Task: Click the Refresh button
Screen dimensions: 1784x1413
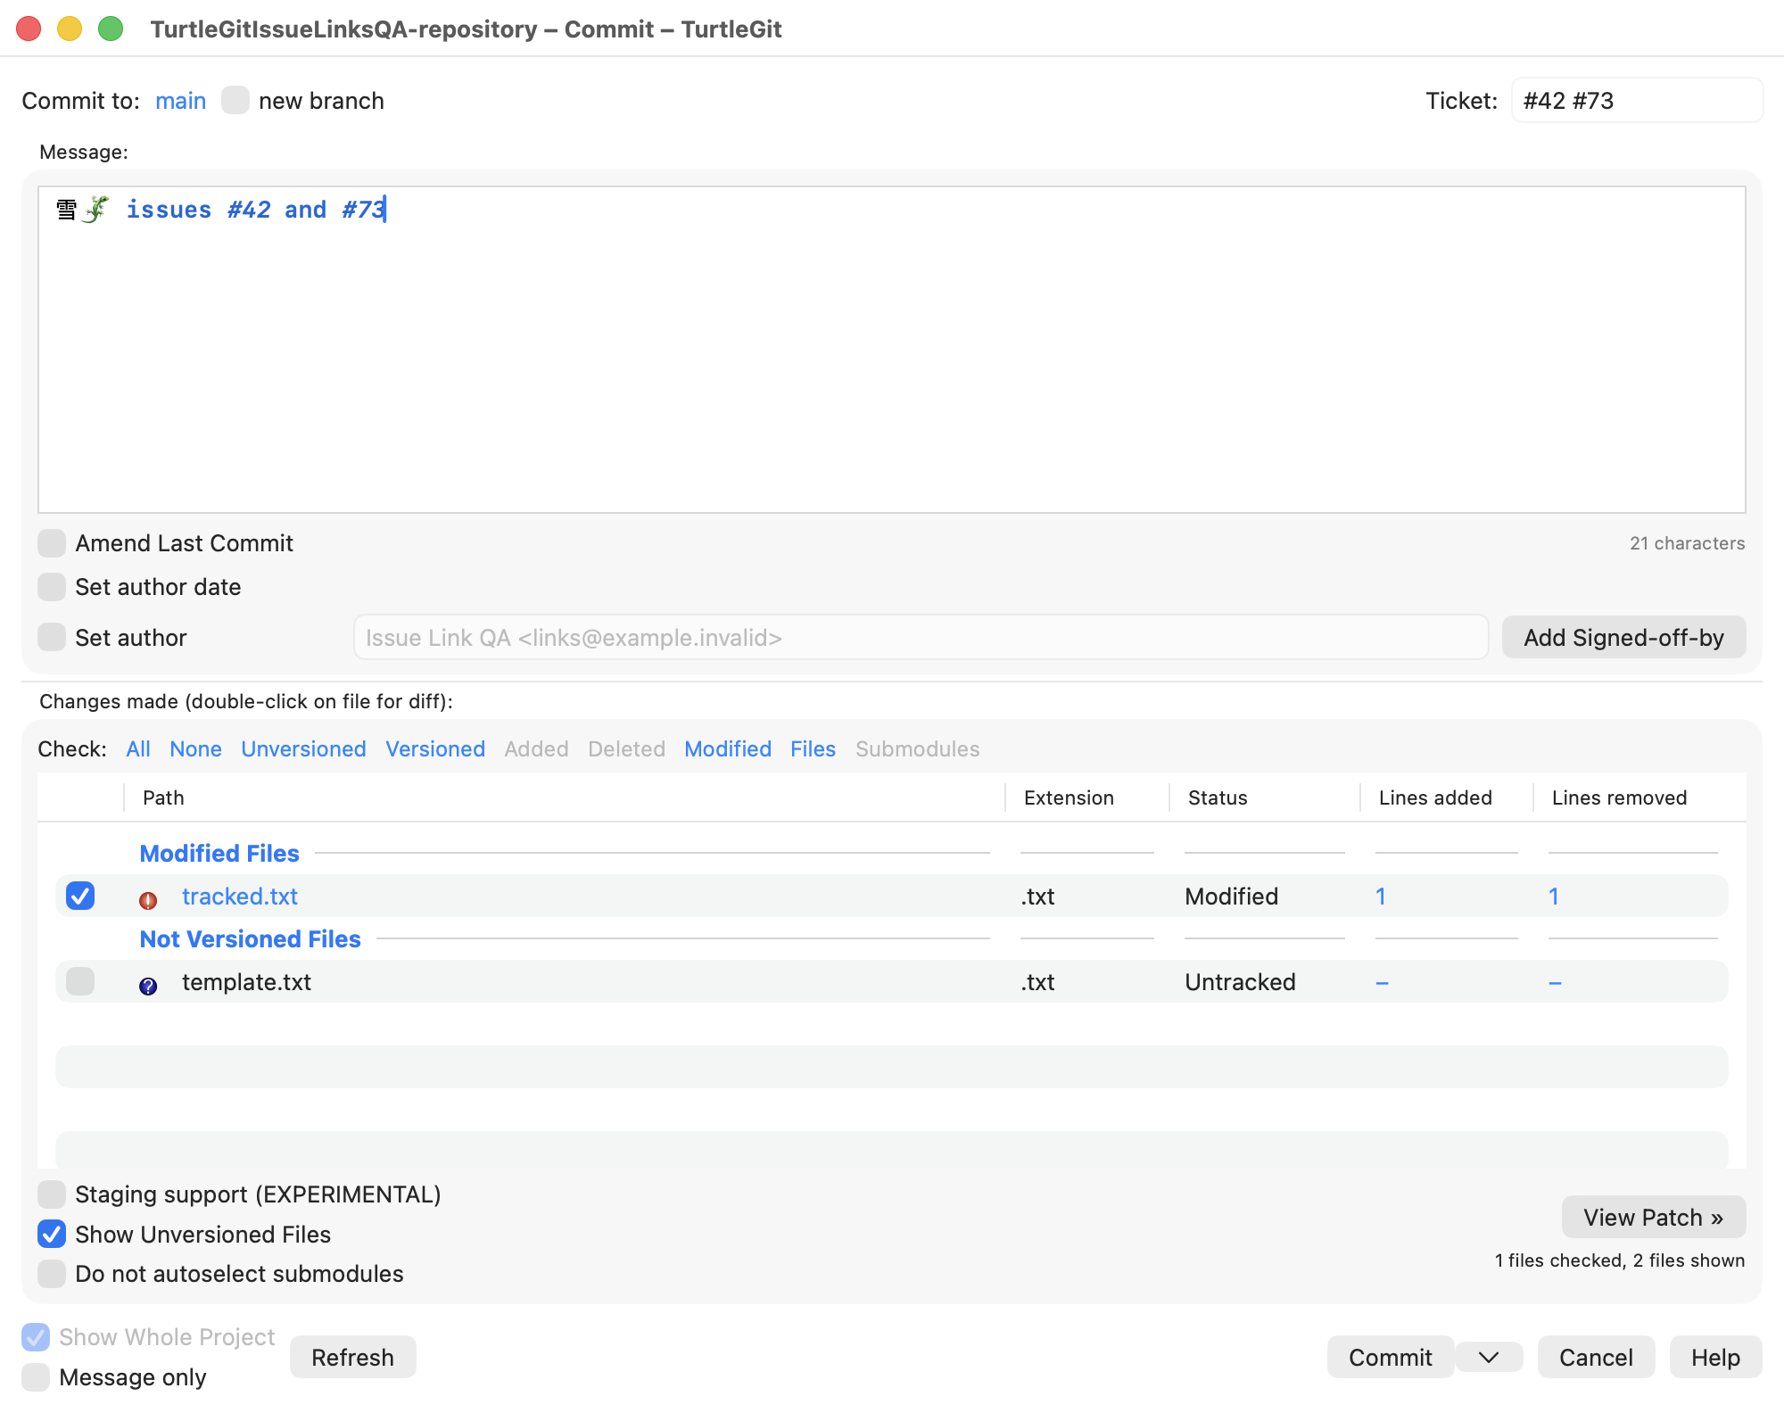Action: [x=353, y=1357]
